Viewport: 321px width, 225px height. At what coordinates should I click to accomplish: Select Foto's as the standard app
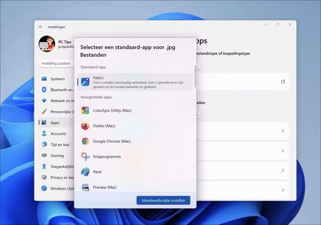pos(135,82)
